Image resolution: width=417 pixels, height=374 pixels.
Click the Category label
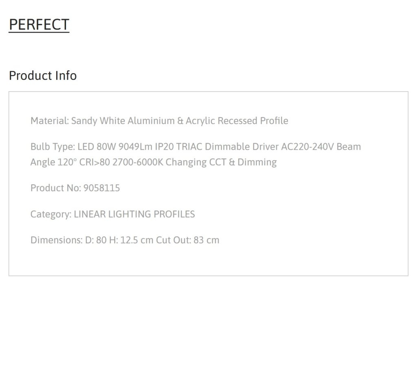(x=51, y=214)
